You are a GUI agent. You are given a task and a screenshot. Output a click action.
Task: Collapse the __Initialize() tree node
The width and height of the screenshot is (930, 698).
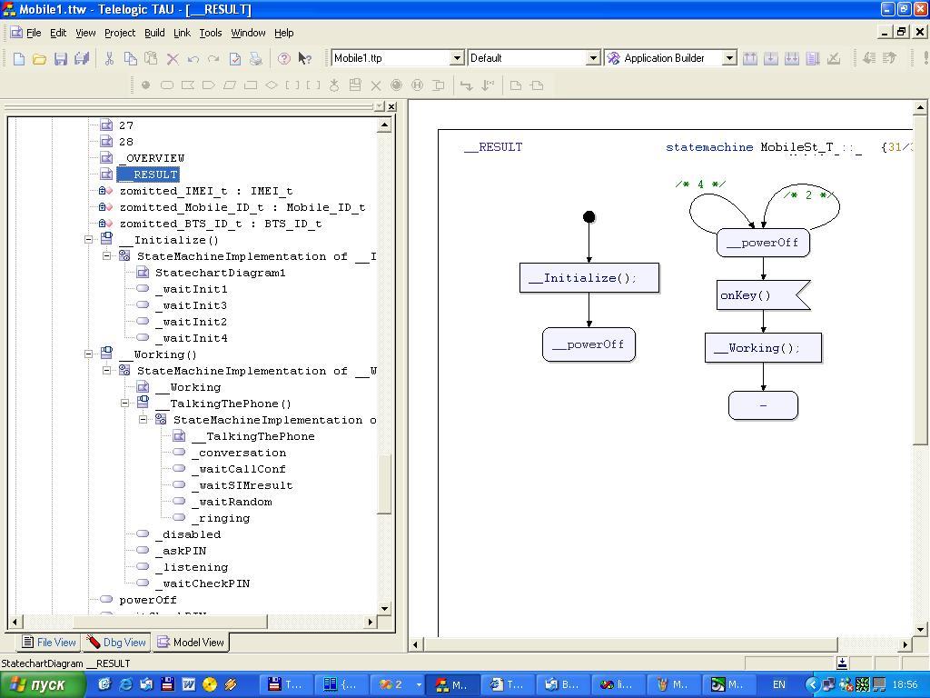[89, 240]
